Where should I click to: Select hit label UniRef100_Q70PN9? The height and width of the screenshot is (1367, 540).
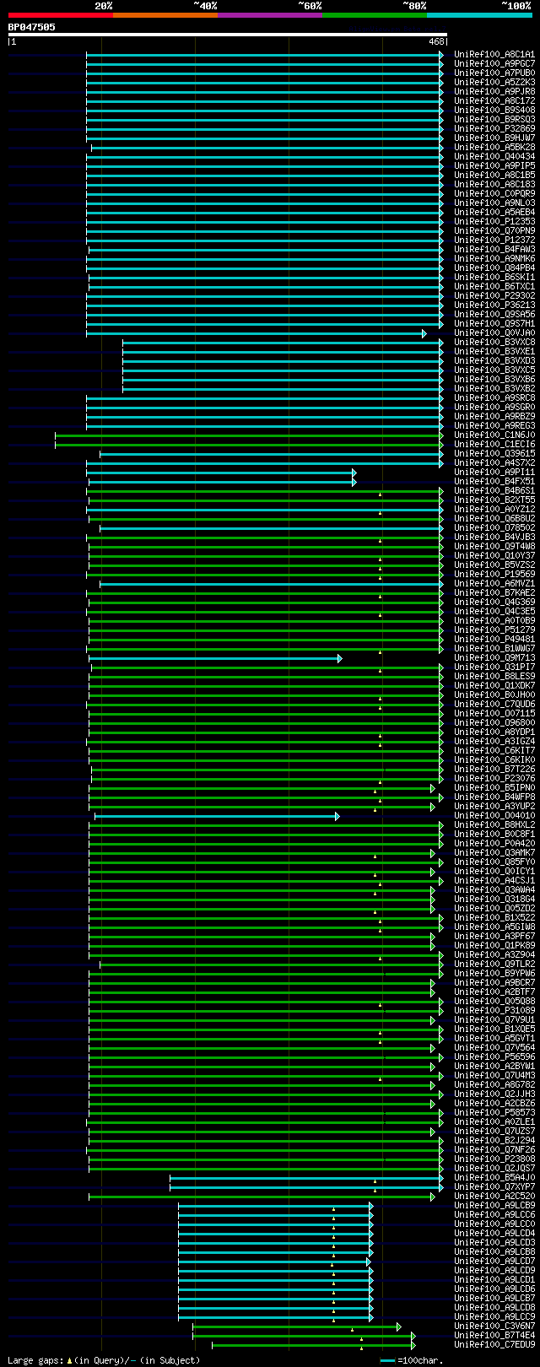pyautogui.click(x=494, y=231)
